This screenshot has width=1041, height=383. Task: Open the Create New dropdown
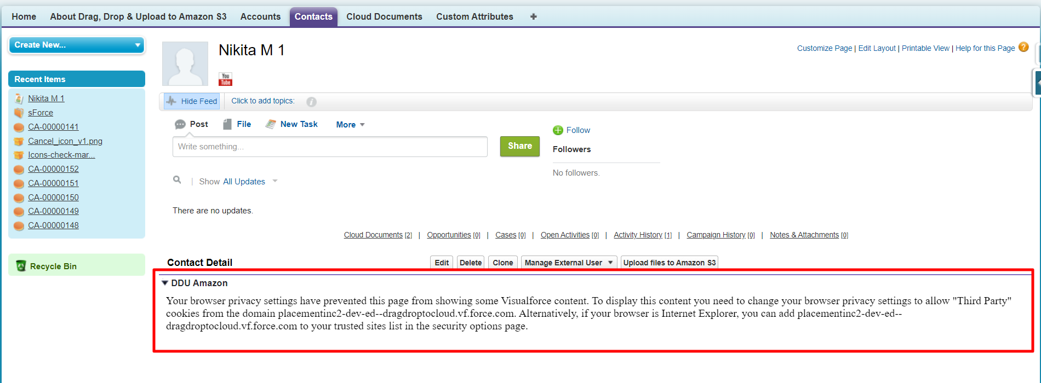[77, 45]
